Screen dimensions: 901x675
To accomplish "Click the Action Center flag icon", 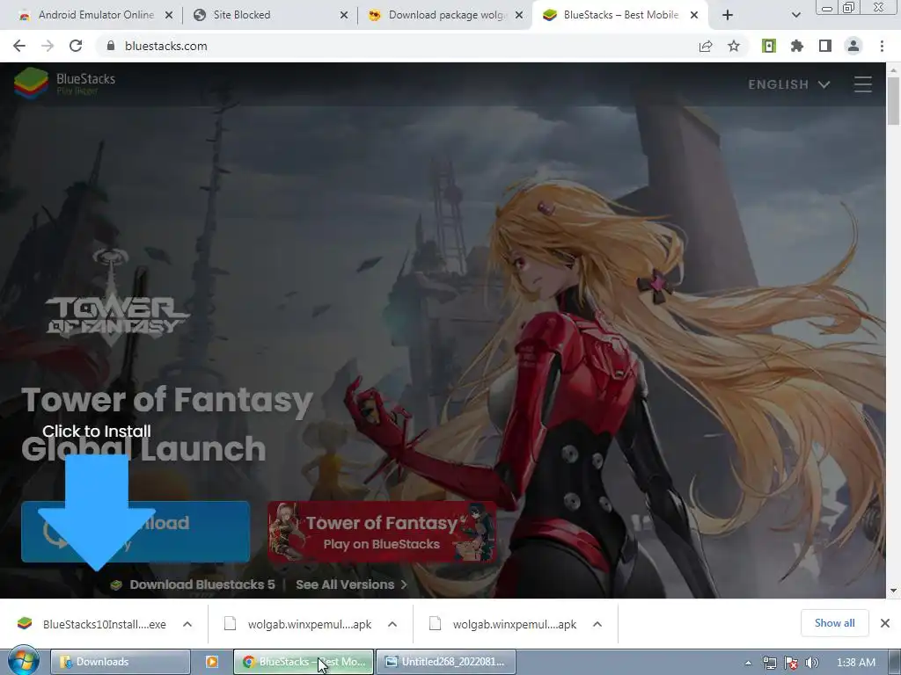I will pyautogui.click(x=791, y=663).
